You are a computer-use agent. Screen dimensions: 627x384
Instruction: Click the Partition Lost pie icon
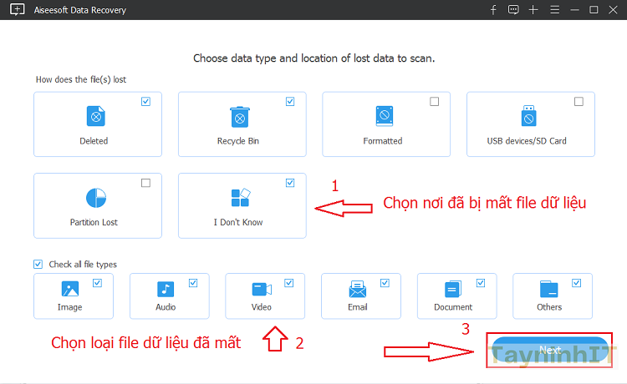point(97,198)
